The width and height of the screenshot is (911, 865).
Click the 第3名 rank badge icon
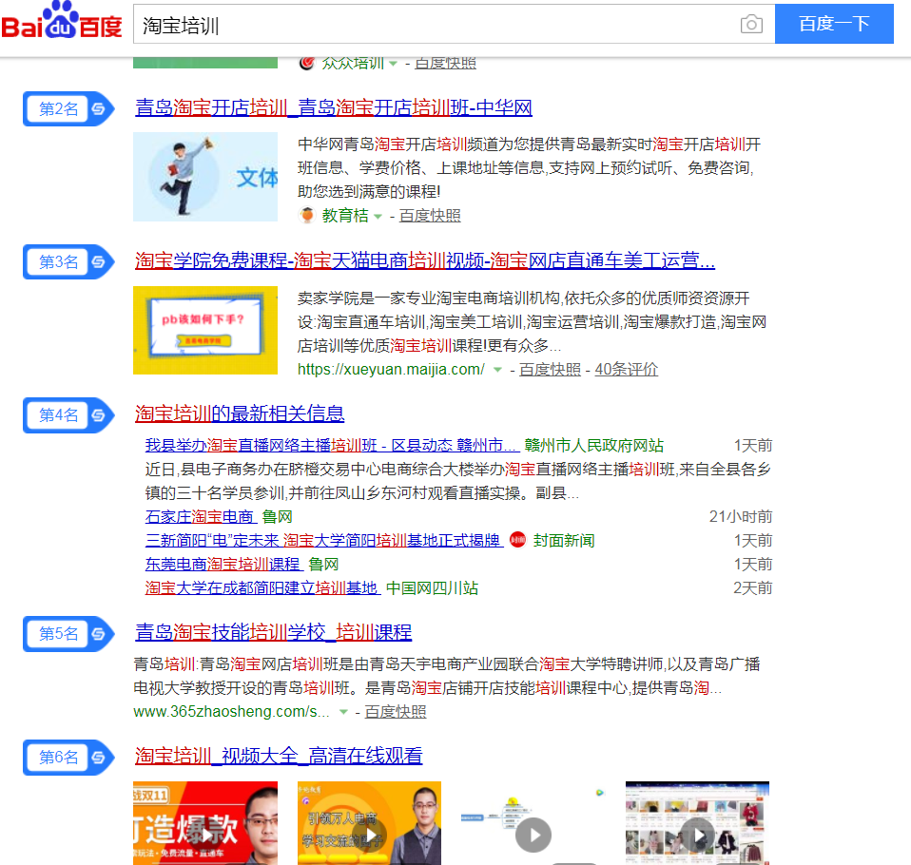[68, 262]
